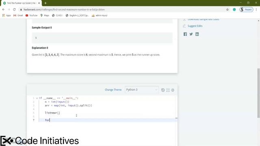260x146 pixels.
Task: Open the Chrome three-dot menu
Action: tap(256, 10)
